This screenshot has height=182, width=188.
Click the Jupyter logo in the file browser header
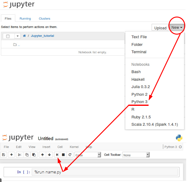19,5
